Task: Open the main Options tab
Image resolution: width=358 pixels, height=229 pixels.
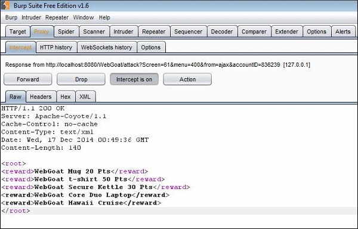Action: (x=317, y=32)
